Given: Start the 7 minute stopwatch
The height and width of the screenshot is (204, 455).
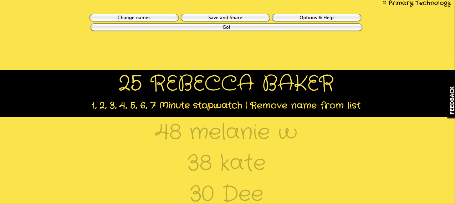Looking at the screenshot, I should point(153,106).
